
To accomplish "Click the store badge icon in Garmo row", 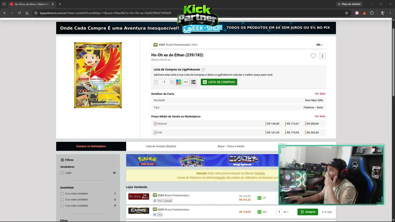I will point(155,215).
